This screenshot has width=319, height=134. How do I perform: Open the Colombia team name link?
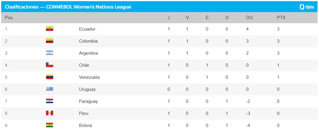click(x=88, y=41)
